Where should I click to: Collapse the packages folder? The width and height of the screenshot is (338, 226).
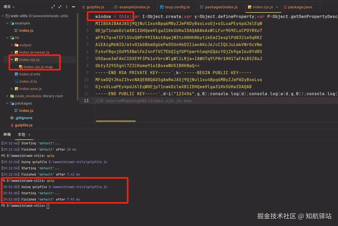click(7, 103)
